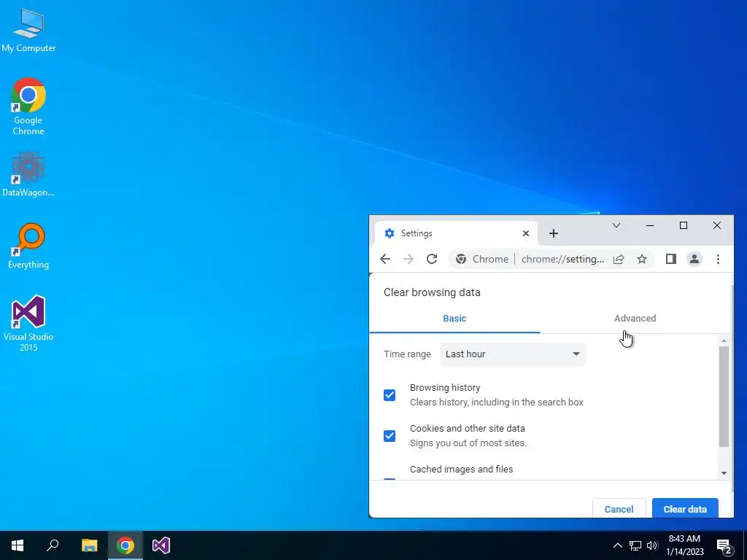The image size is (747, 560).
Task: Open File Explorer from taskbar
Action: click(89, 545)
